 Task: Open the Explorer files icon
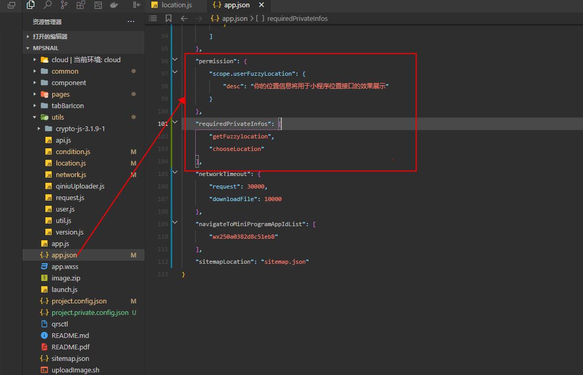point(31,5)
